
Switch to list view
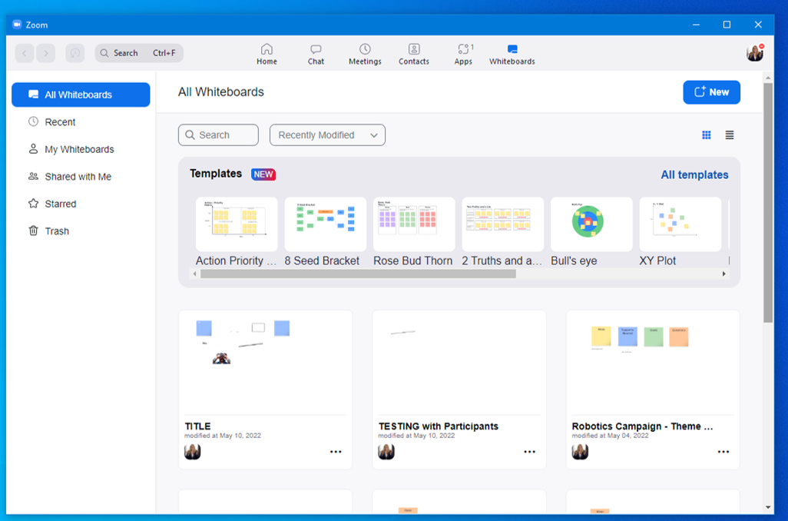click(729, 134)
